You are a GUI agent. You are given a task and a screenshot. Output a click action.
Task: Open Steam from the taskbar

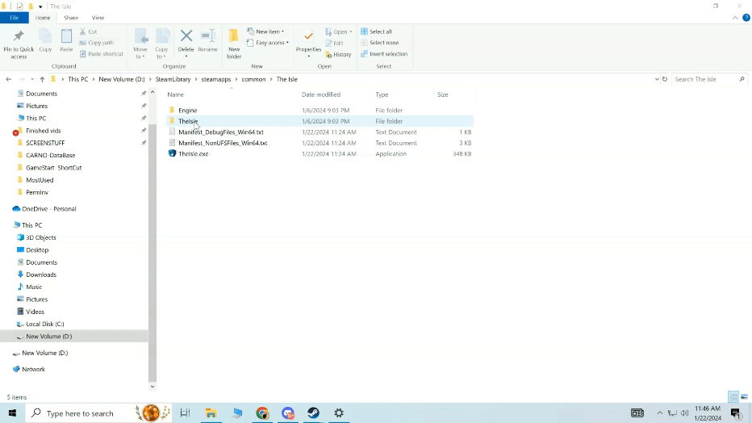pos(313,413)
